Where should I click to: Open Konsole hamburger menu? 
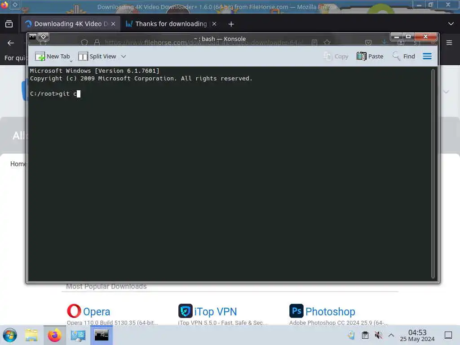(x=427, y=56)
